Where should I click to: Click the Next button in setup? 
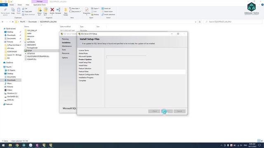(167, 111)
